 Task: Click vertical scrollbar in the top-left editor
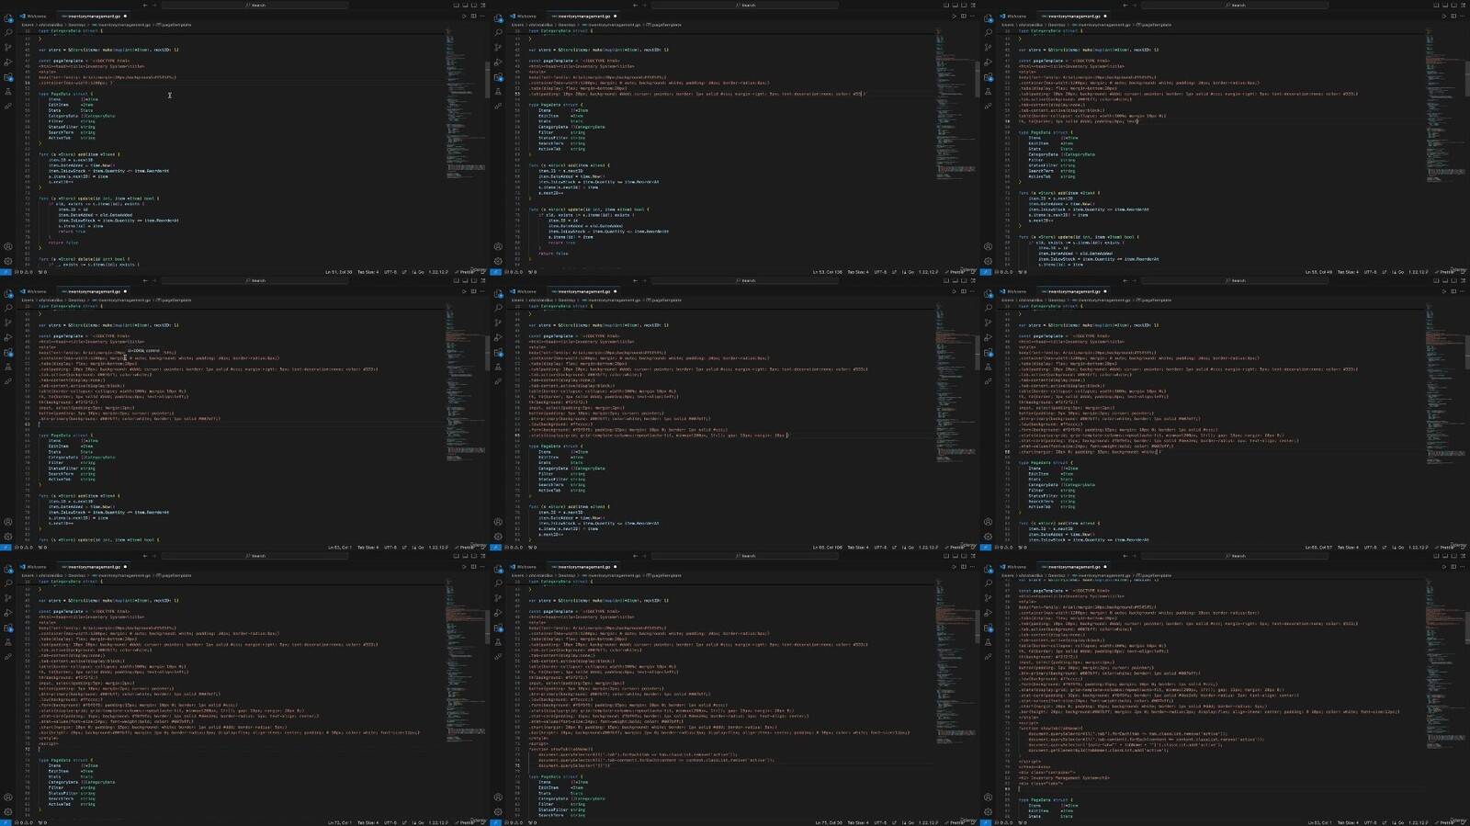[x=487, y=79]
